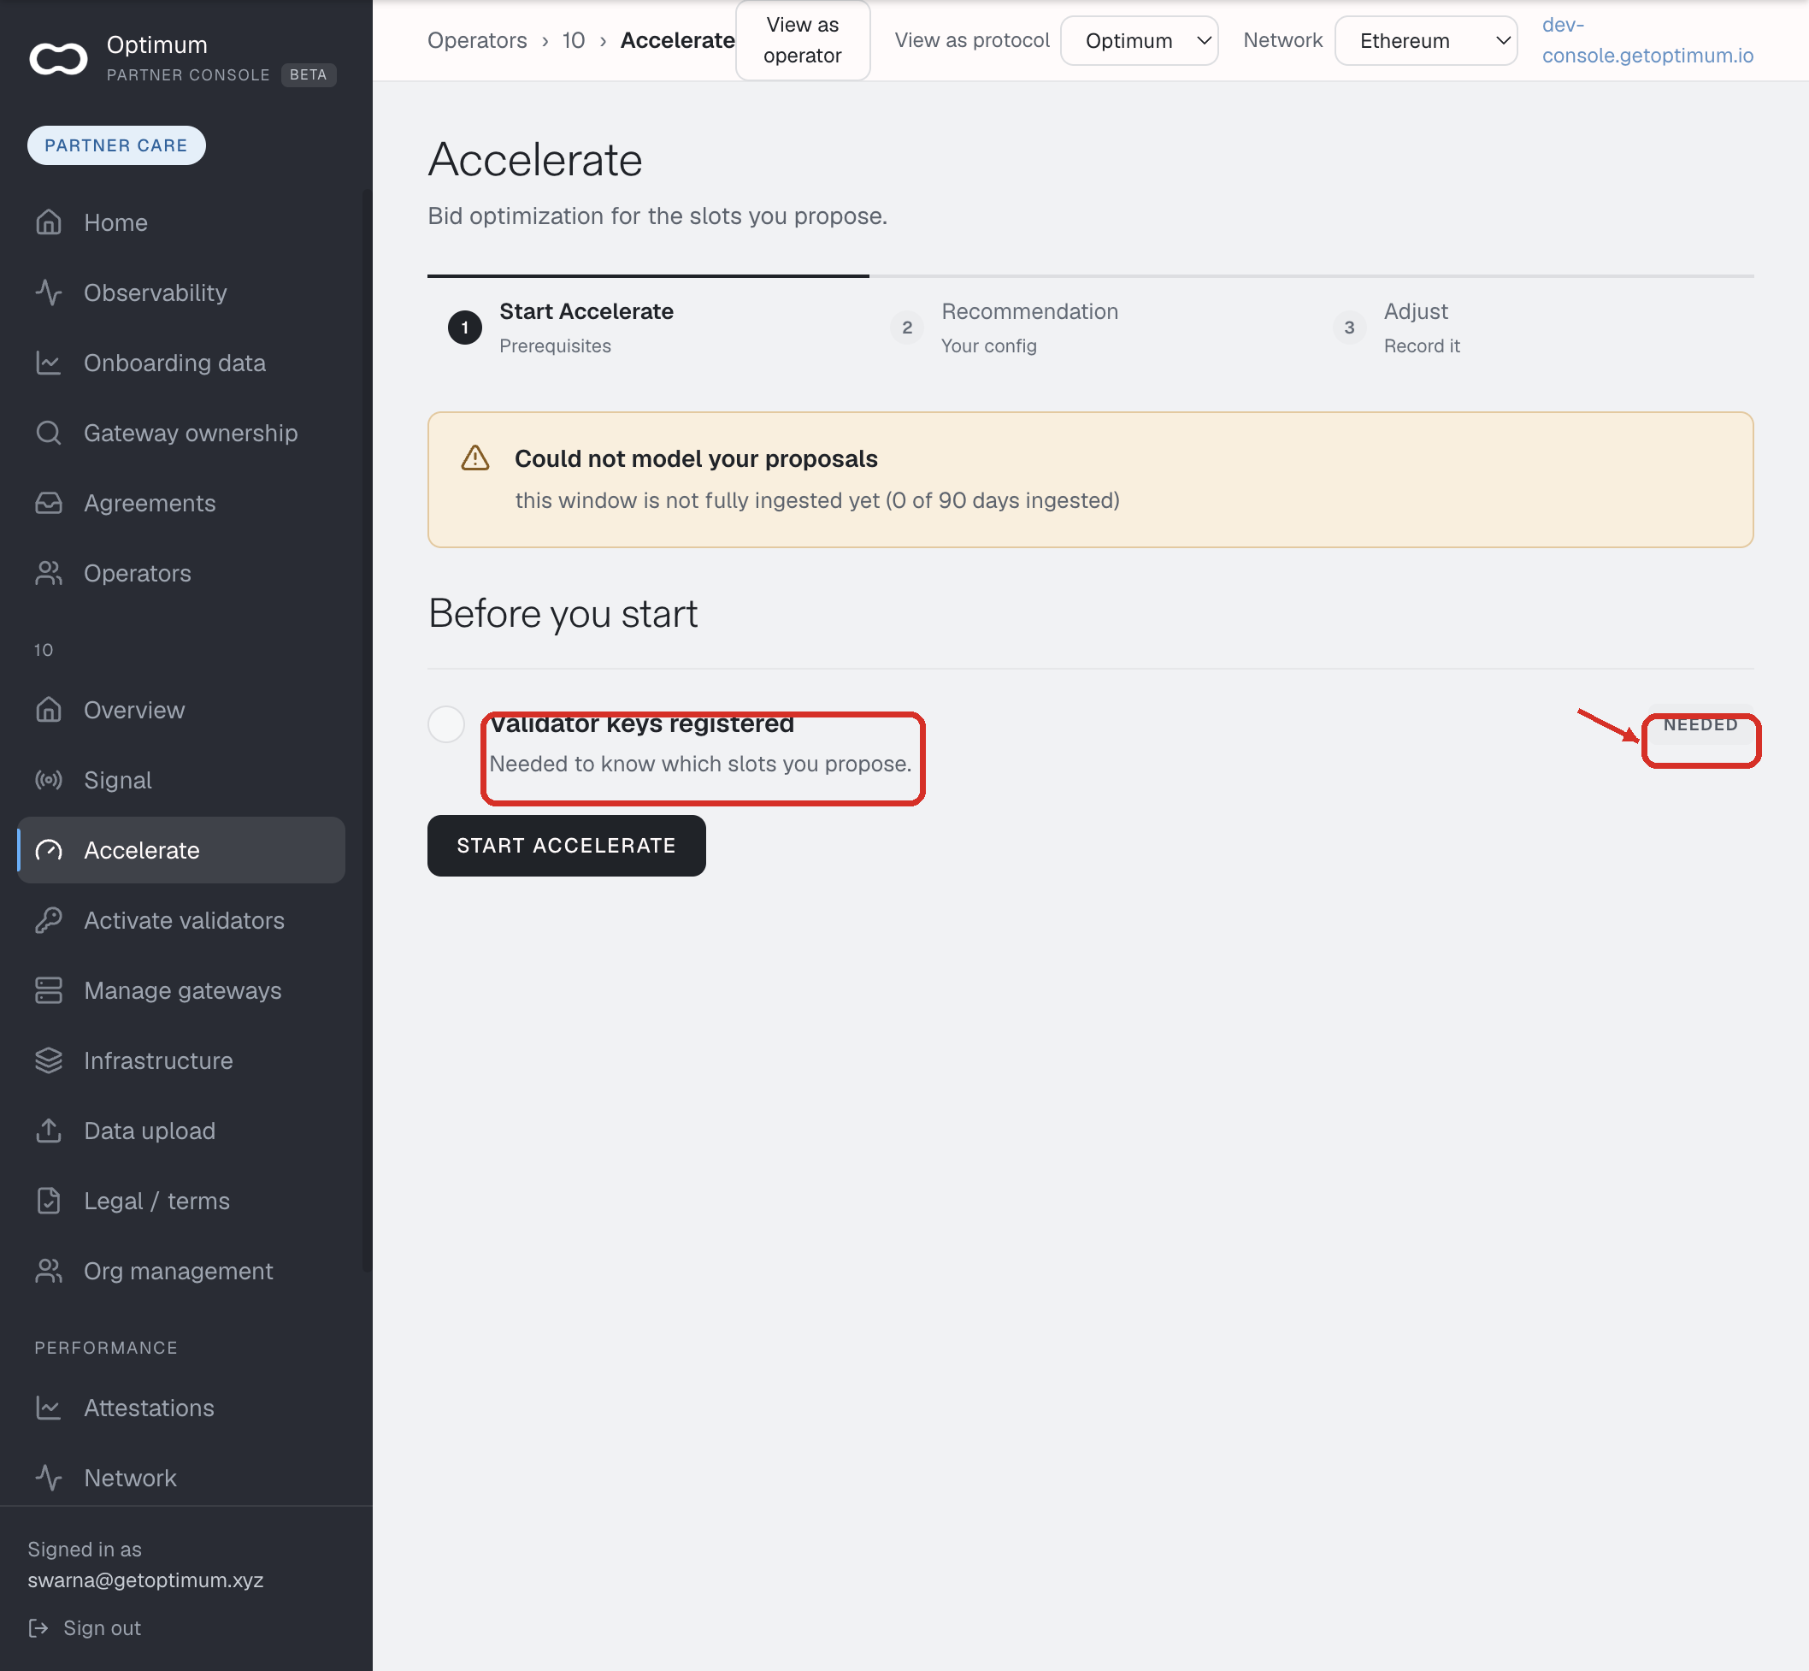Click the 'Could not model your proposals' heading

tap(696, 458)
